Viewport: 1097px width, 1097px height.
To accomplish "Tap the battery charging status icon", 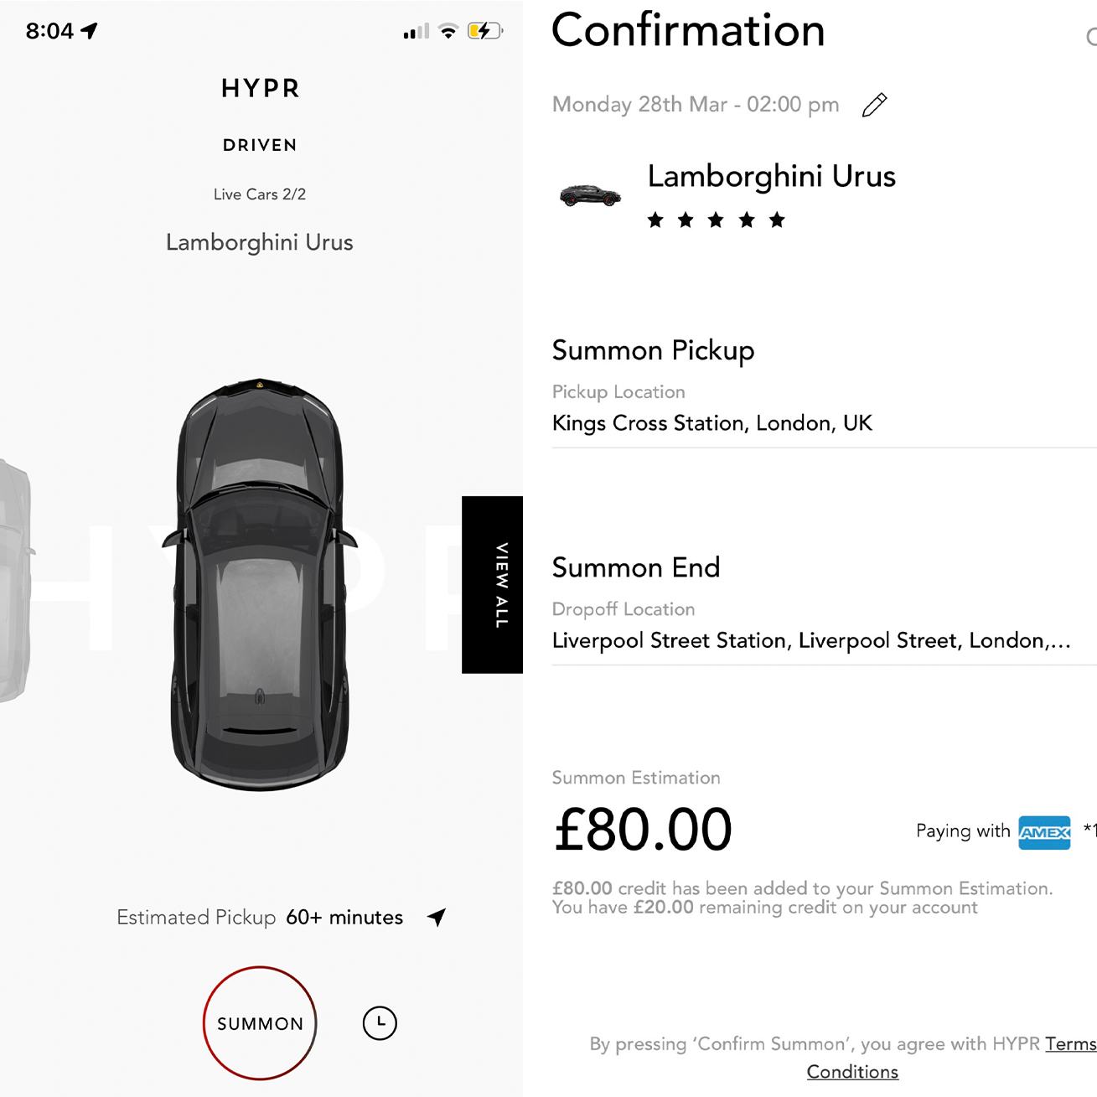I will 485,31.
